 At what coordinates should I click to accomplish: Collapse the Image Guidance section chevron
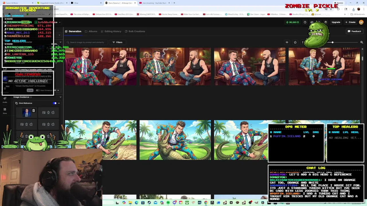tap(60, 97)
